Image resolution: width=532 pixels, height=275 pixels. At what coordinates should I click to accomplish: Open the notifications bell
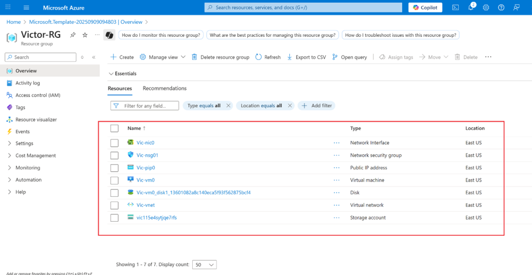pyautogui.click(x=471, y=7)
